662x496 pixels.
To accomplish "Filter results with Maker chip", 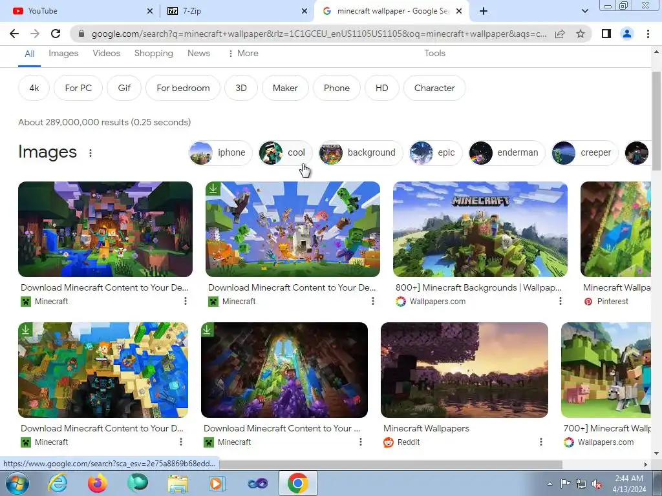I will [x=285, y=88].
